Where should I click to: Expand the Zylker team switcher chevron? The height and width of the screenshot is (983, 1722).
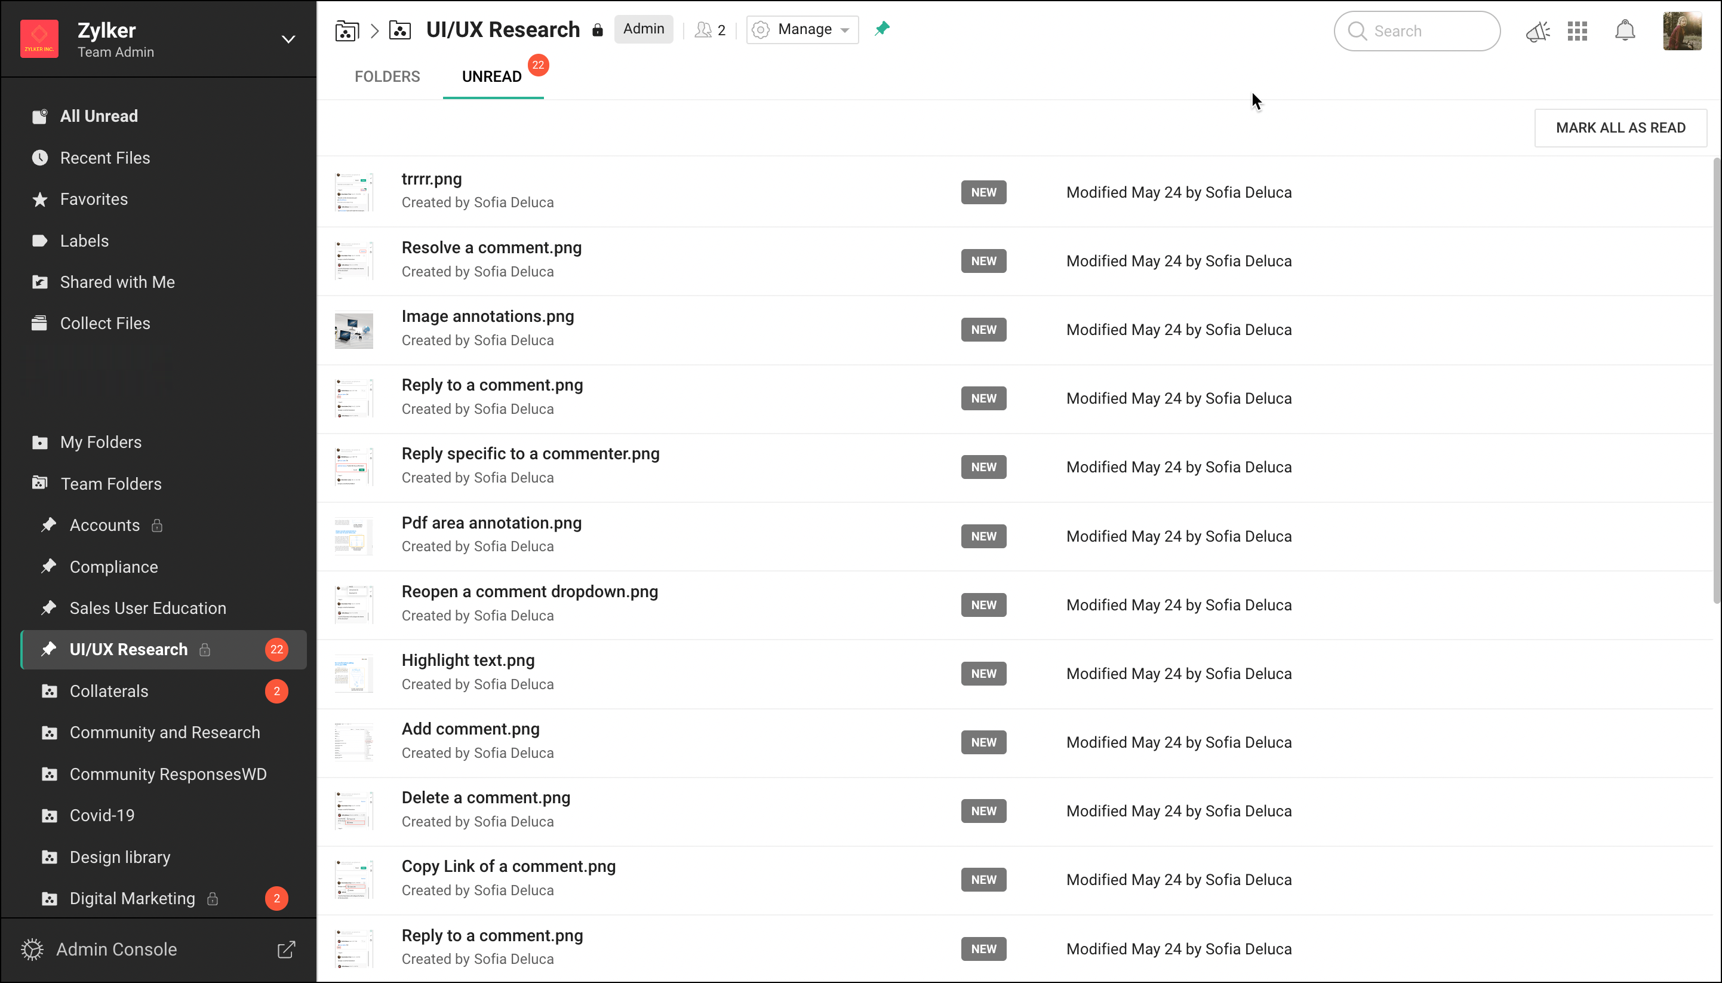pyautogui.click(x=288, y=39)
